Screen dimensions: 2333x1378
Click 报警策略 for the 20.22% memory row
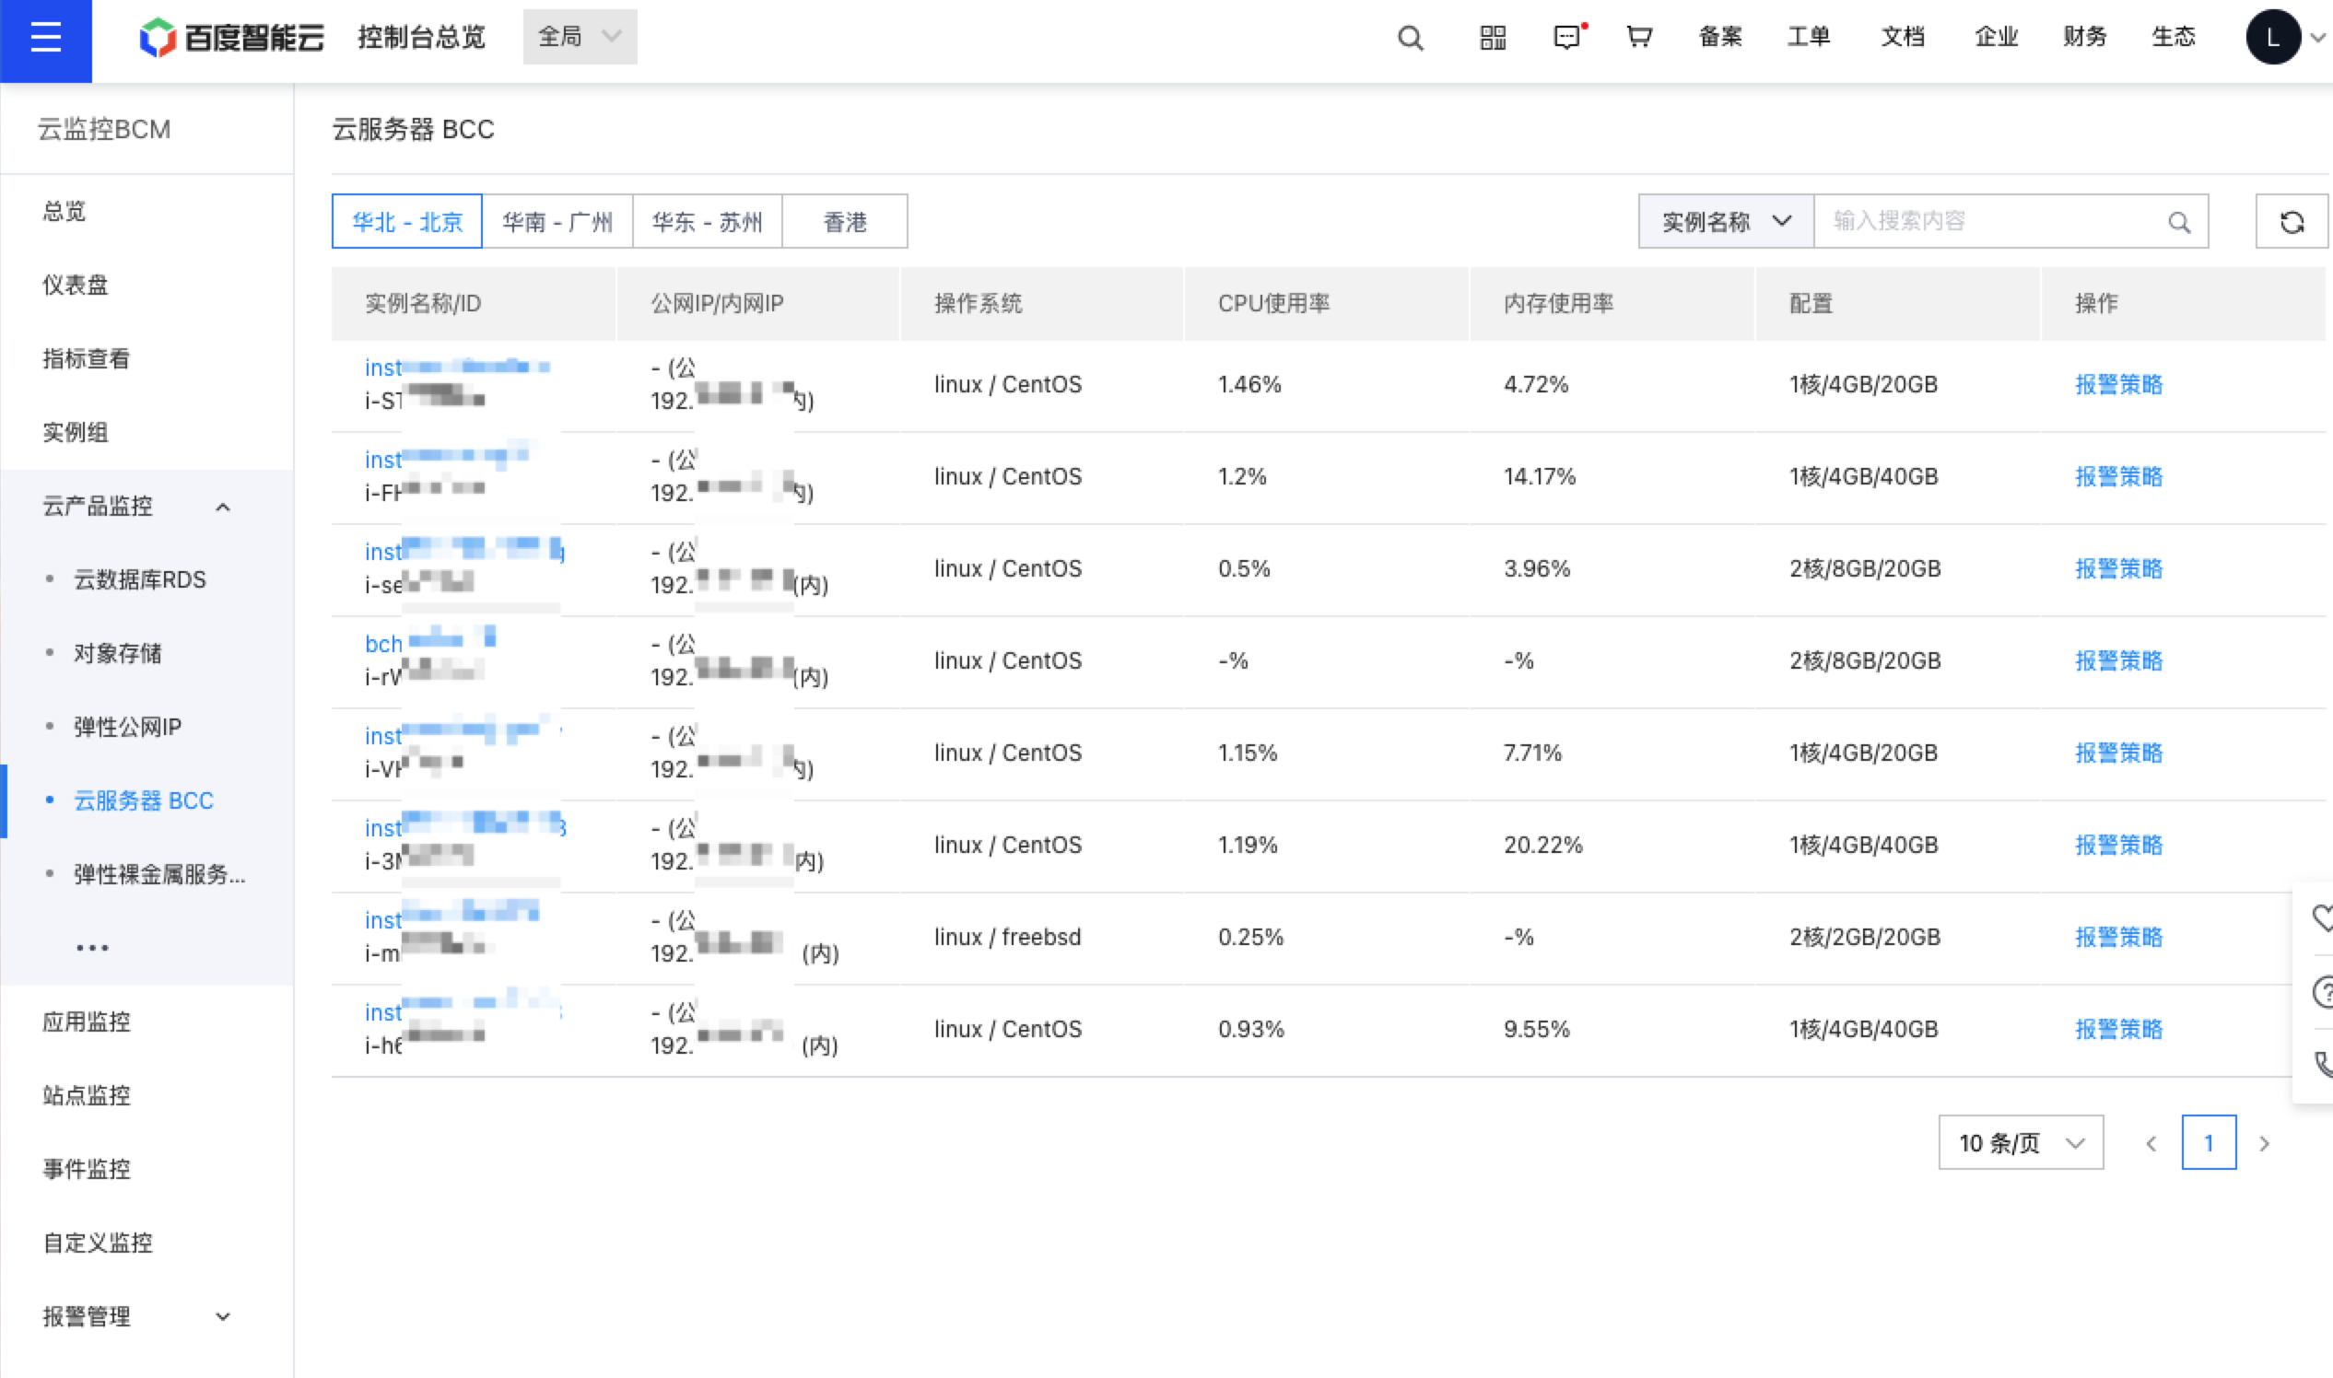2118,845
